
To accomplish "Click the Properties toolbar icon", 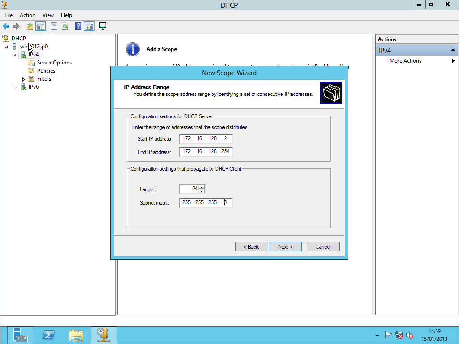I will tap(54, 26).
